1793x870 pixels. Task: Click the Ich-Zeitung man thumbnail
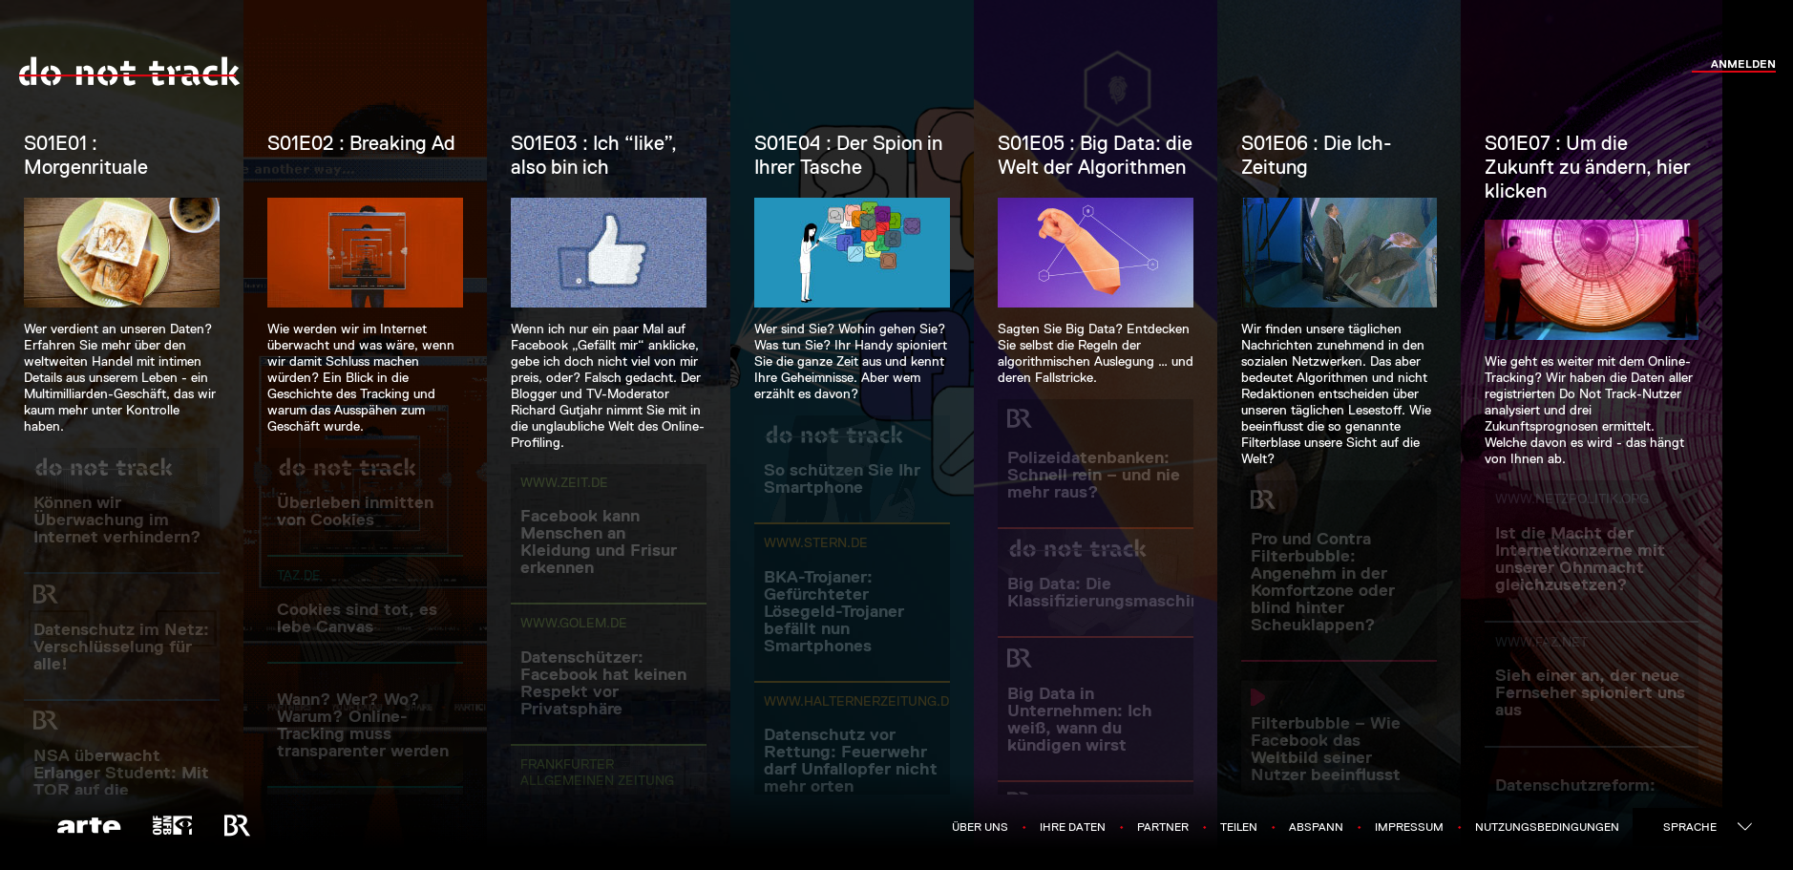coord(1339,252)
